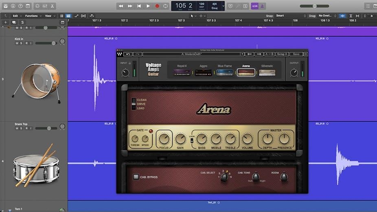377x212 pixels.
Task: Solo the Snare Top track
Action: [22, 128]
